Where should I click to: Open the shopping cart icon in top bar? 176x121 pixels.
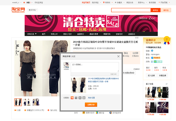point(104,3)
